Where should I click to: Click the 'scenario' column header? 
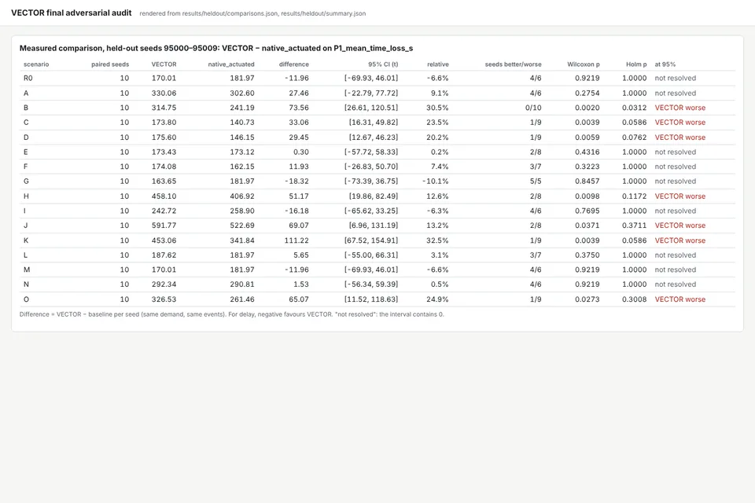click(36, 64)
